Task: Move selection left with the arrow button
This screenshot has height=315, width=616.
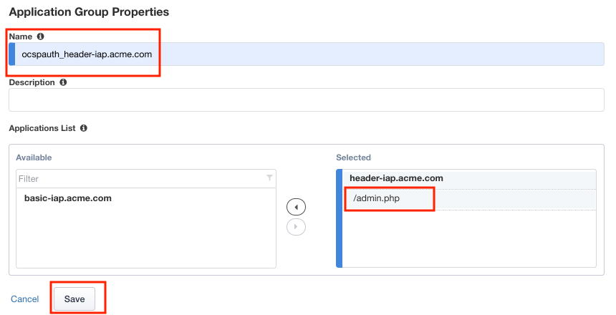Action: tap(297, 207)
